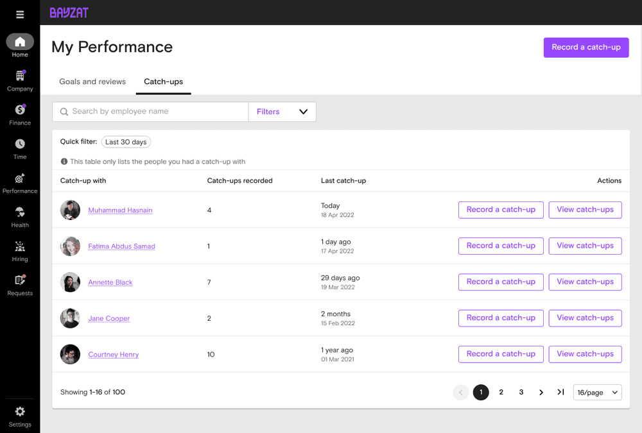Jump to the last page using the arrow
Viewport: 642px width, 433px height.
click(x=560, y=392)
